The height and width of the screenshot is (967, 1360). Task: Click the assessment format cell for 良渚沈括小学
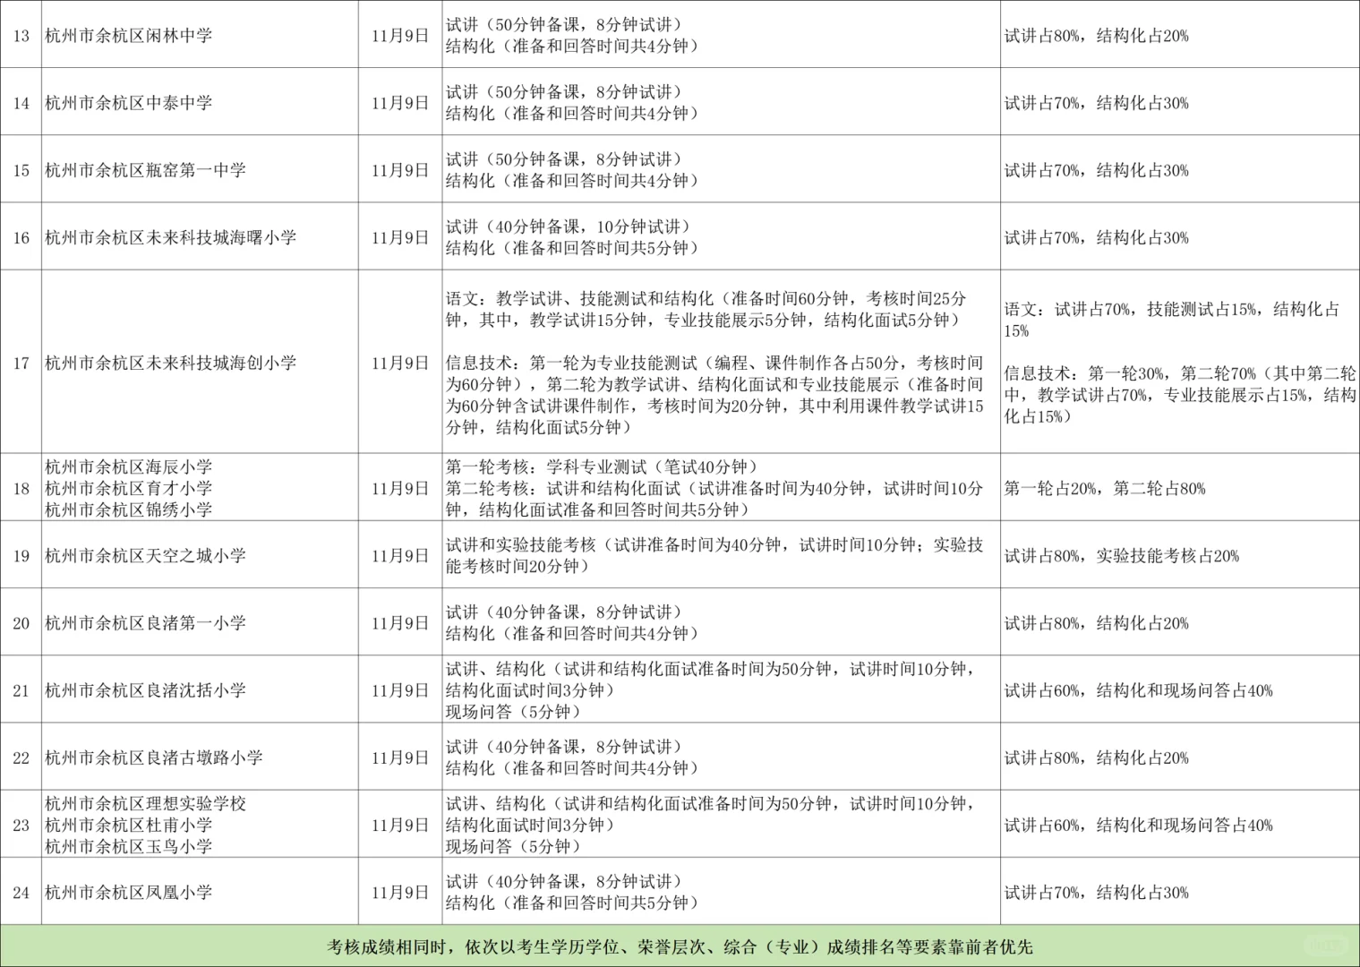(x=721, y=690)
